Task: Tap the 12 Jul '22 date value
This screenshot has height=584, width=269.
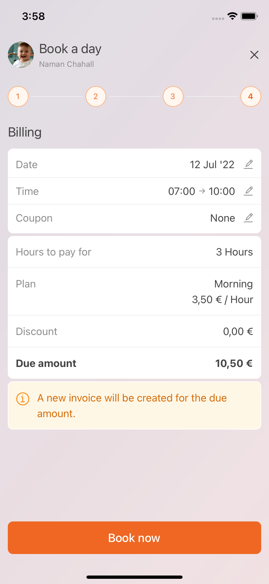Action: click(212, 165)
